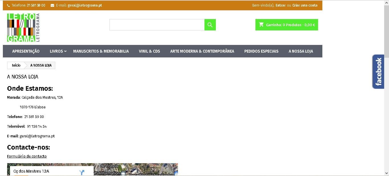Screen dimensions: 389x176
Task: Click the Entrar login link
Action: pos(281,5)
